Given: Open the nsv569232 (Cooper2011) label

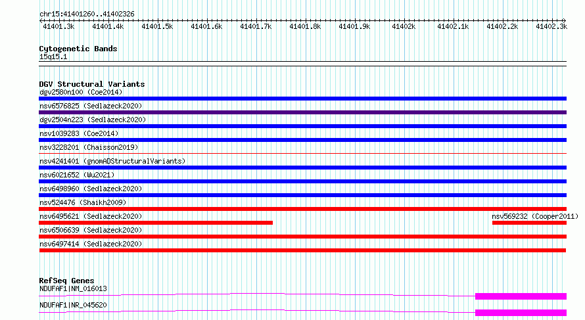Looking at the screenshot, I should tap(535, 216).
